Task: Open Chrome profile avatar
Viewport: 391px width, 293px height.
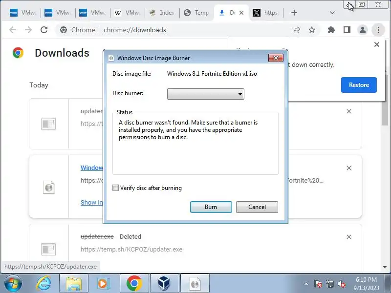Action: click(363, 30)
